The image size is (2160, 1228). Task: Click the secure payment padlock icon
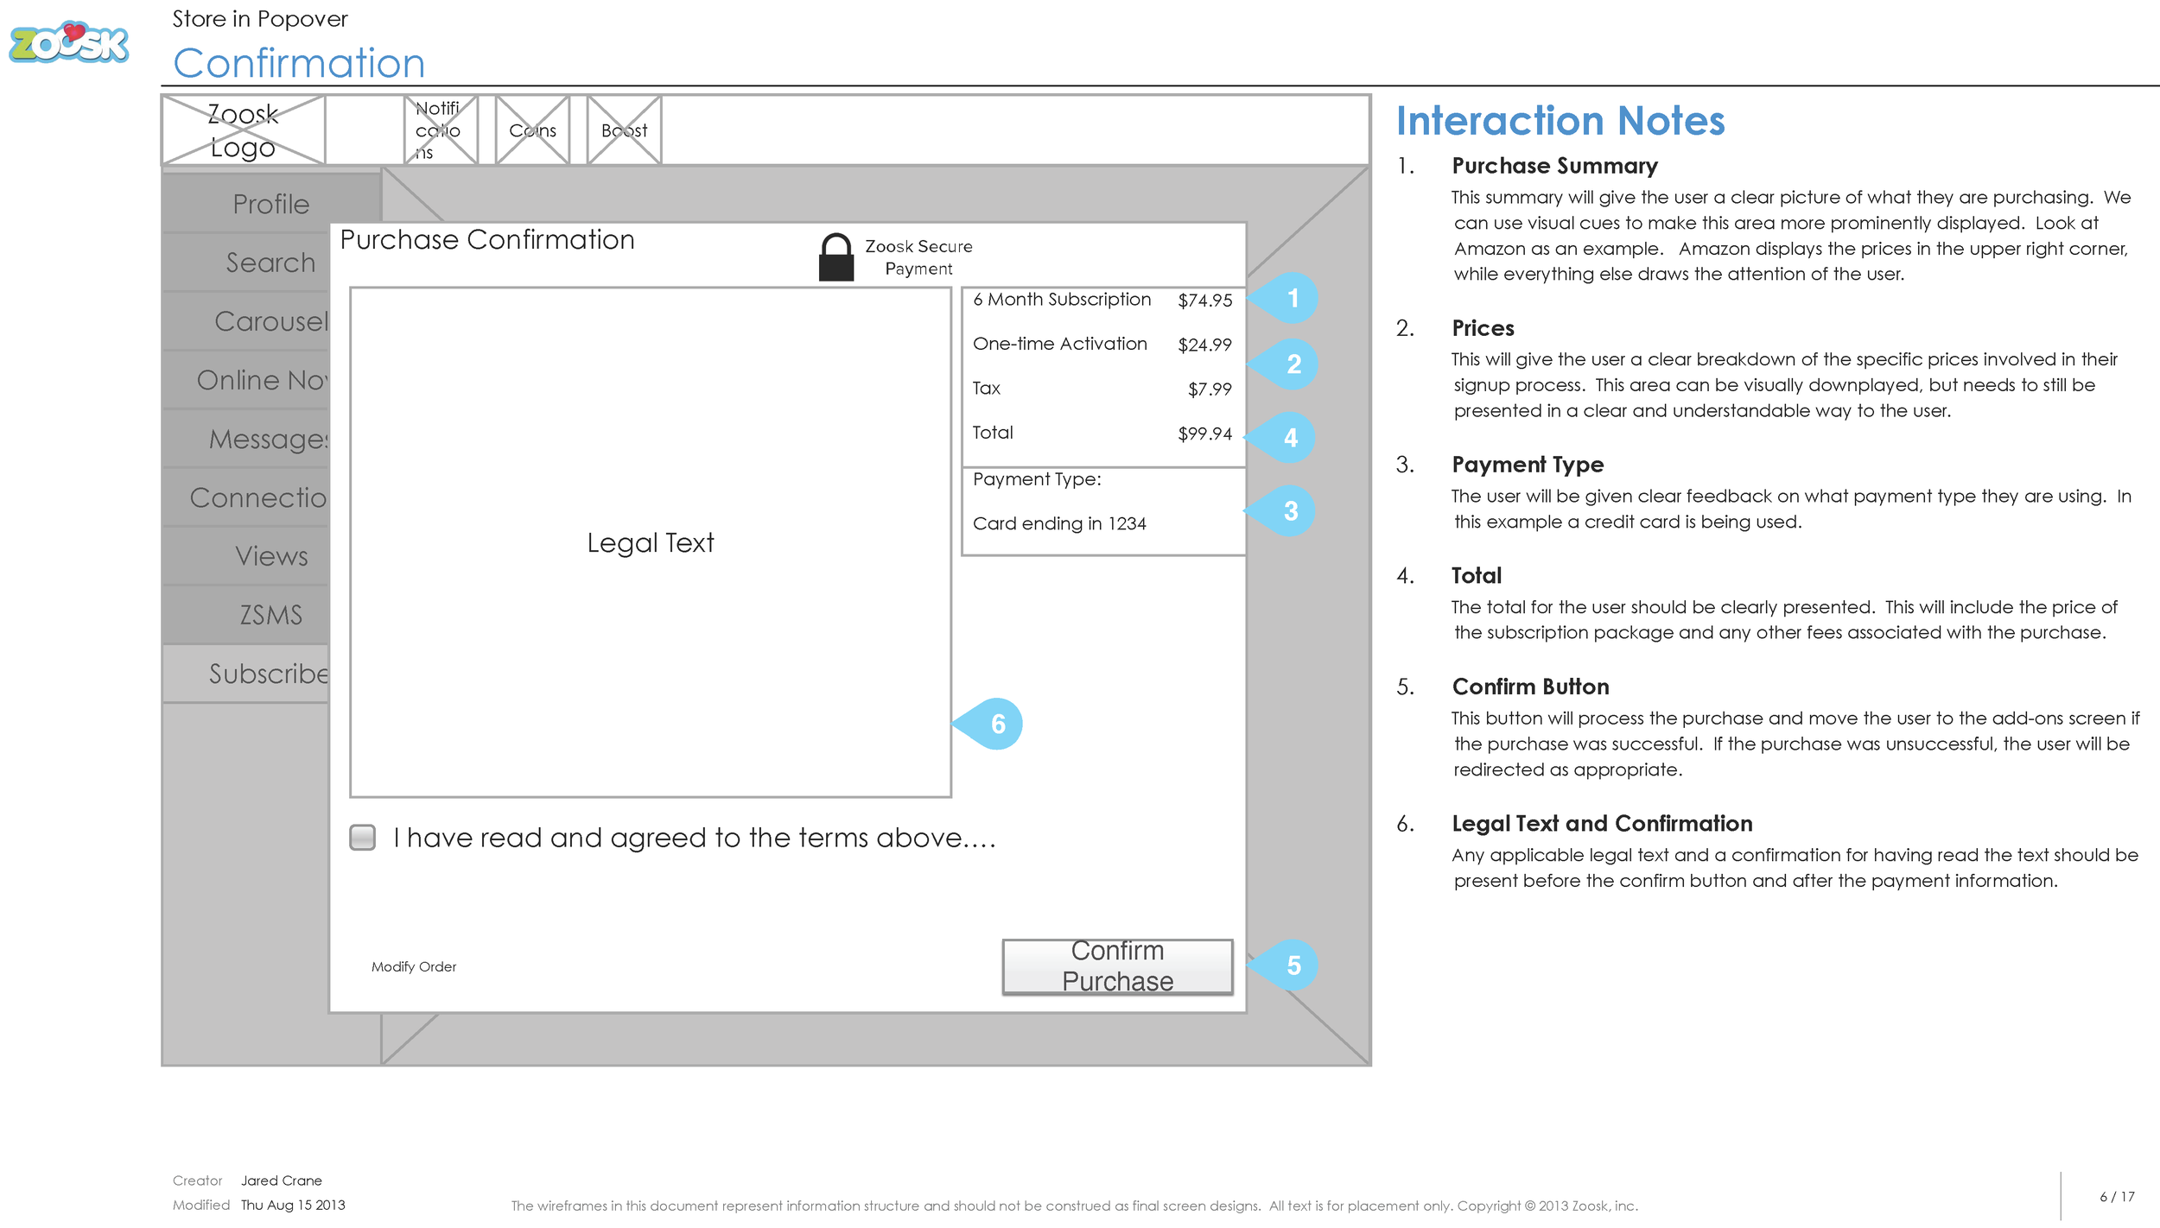(x=835, y=257)
